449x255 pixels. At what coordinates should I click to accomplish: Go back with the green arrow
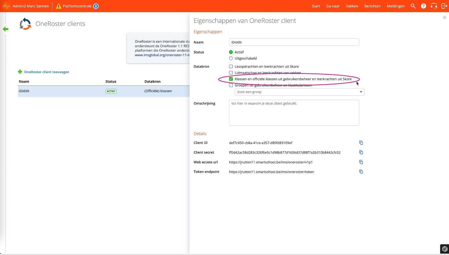click(x=5, y=29)
